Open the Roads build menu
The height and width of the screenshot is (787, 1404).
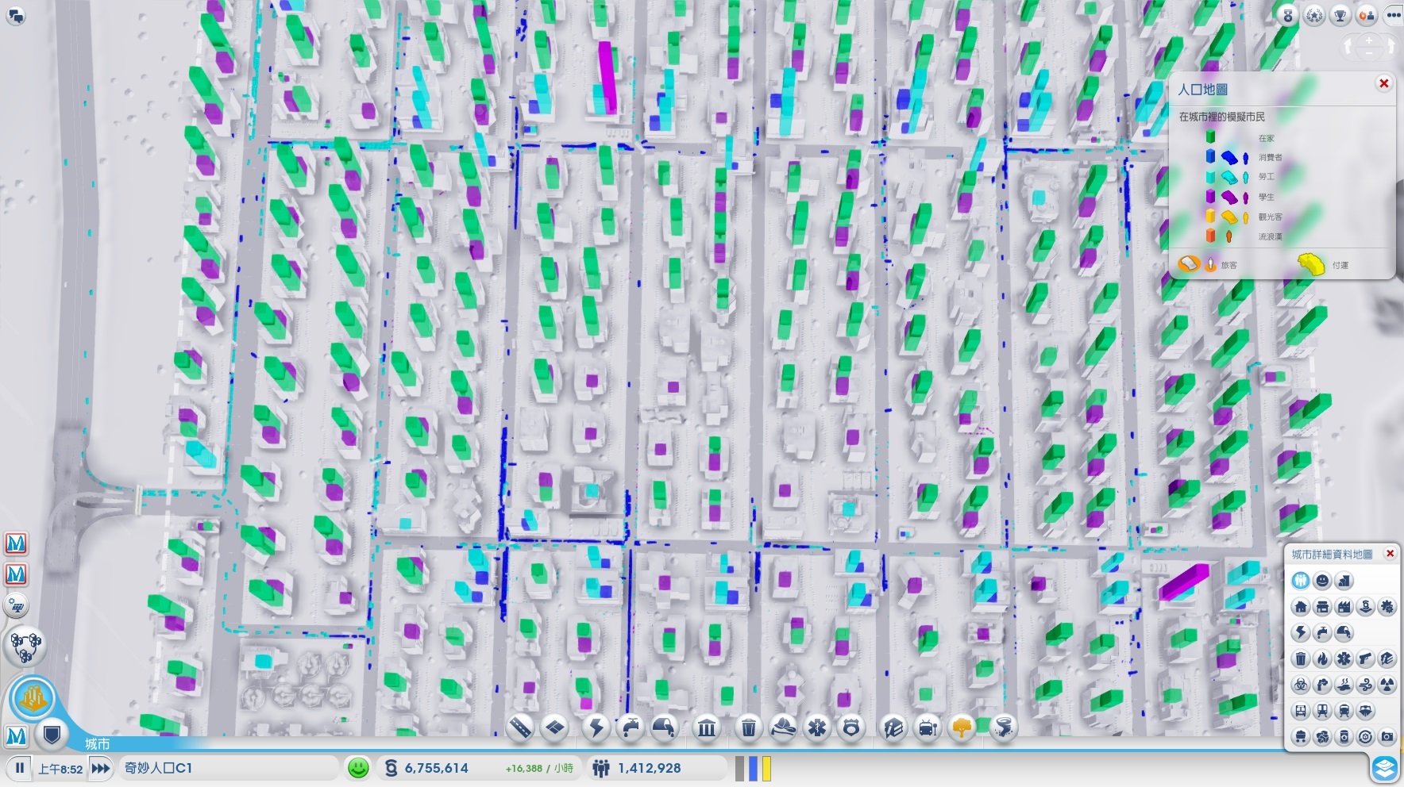(520, 727)
